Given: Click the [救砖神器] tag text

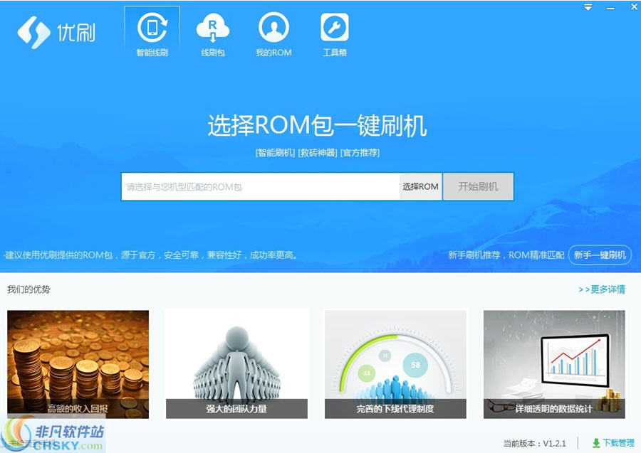Looking at the screenshot, I should (318, 153).
